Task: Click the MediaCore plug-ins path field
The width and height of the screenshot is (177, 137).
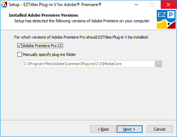Action: pos(89,64)
